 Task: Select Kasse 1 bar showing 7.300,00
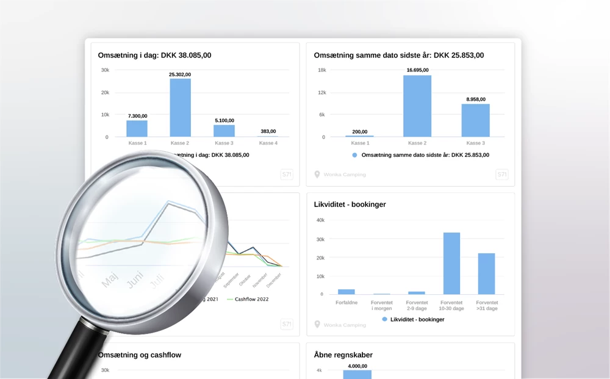coord(137,128)
